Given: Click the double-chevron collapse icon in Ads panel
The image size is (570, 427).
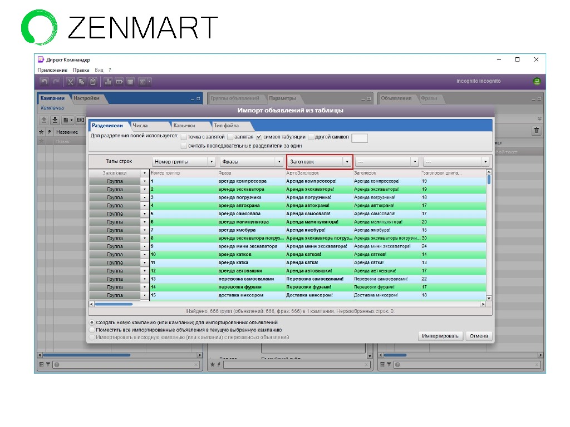Looking at the screenshot, I should [539, 119].
